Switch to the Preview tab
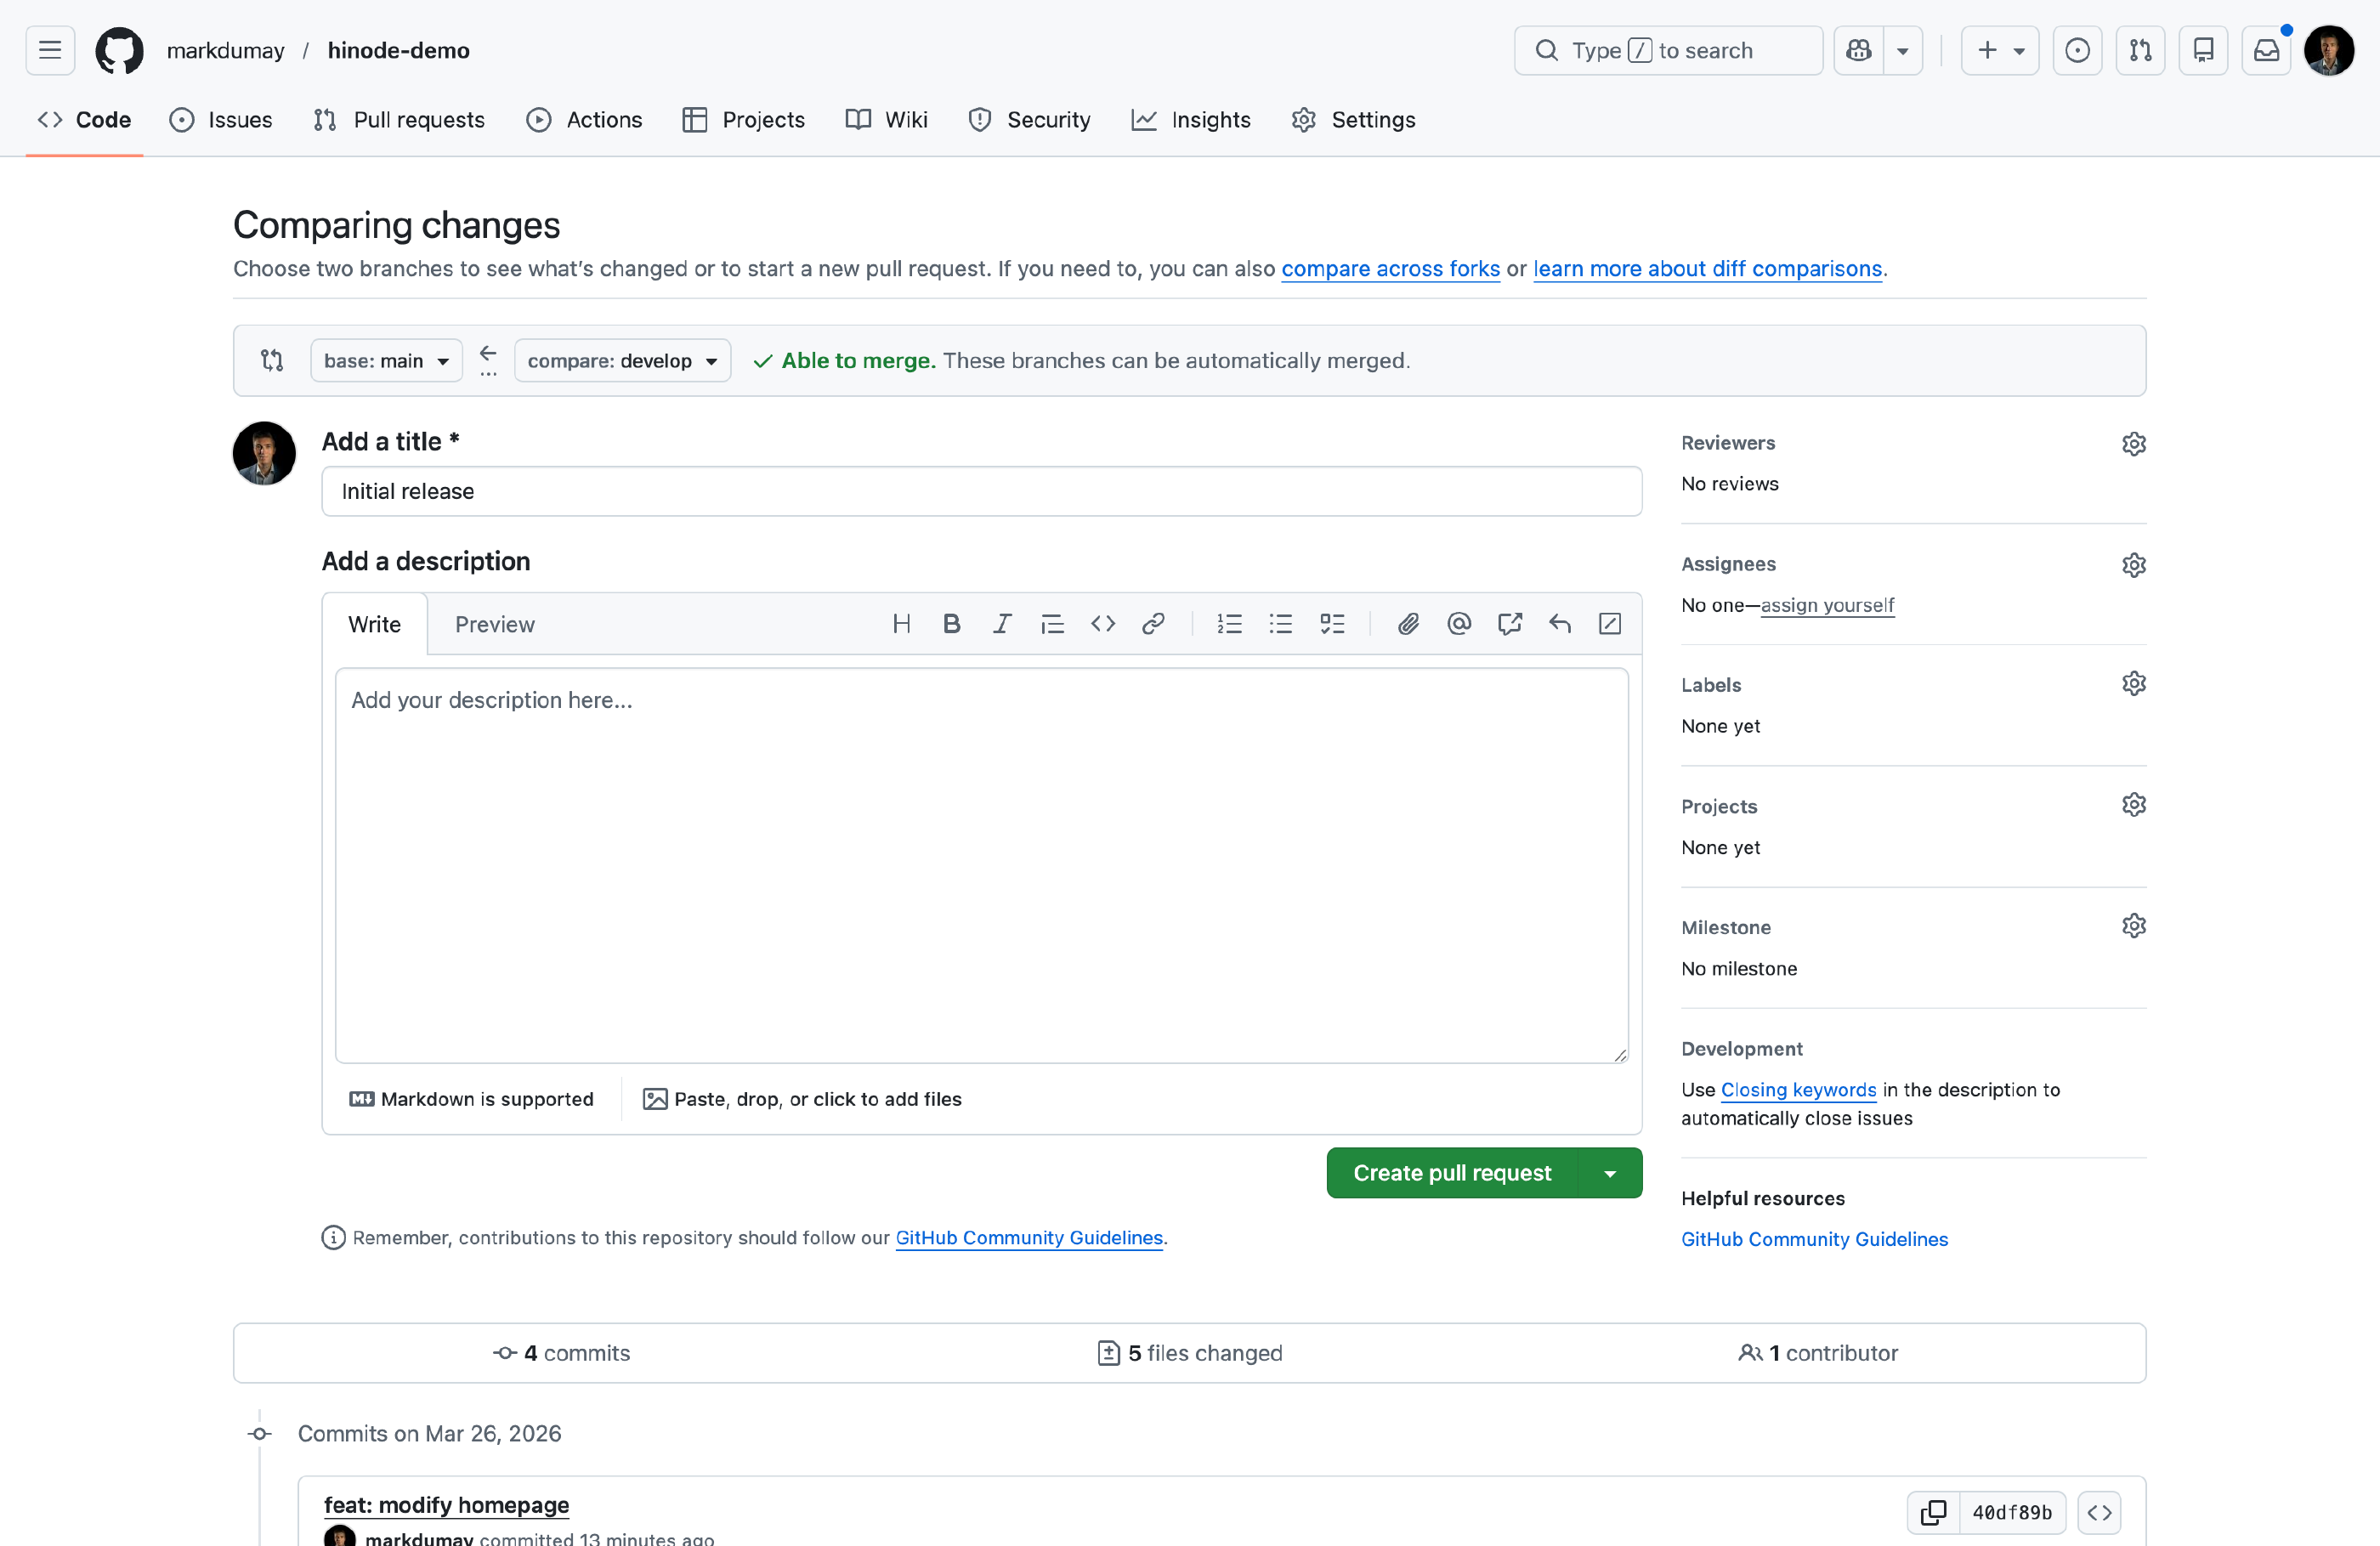The height and width of the screenshot is (1546, 2380). pyautogui.click(x=494, y=625)
